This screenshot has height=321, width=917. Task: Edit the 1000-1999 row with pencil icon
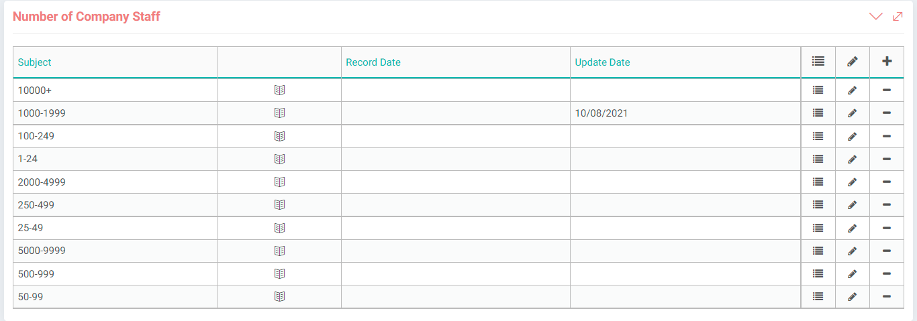point(853,113)
